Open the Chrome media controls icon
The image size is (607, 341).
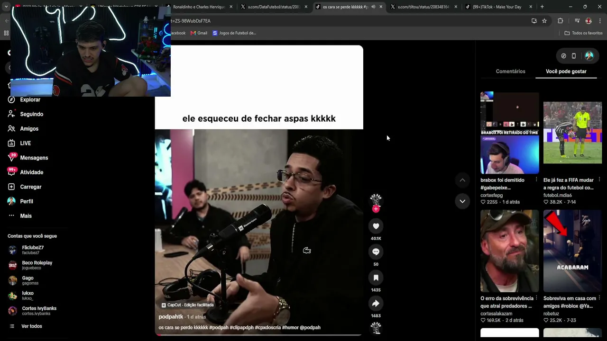[x=577, y=21]
